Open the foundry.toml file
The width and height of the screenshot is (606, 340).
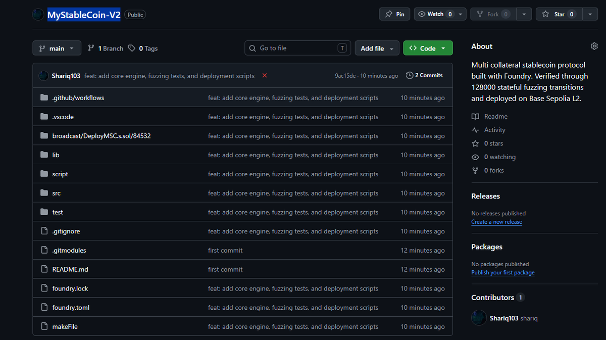click(71, 308)
